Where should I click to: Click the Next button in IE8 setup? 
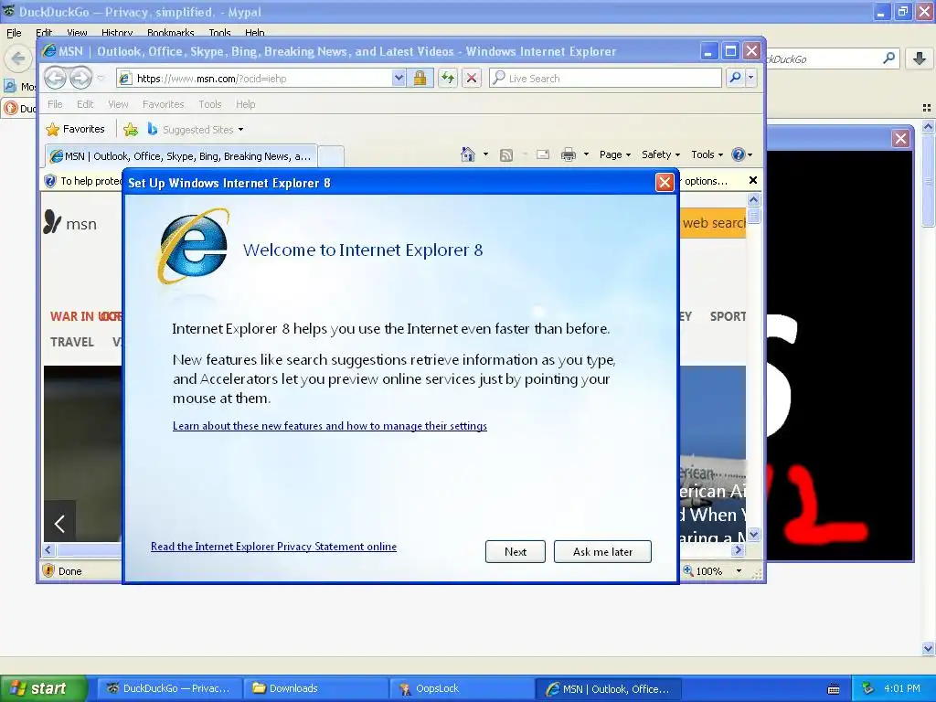(516, 551)
